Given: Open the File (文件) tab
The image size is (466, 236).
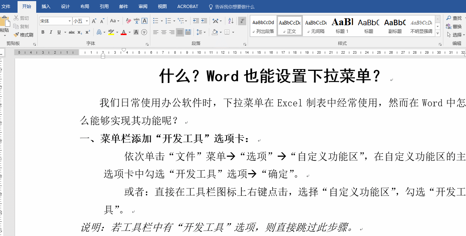Looking at the screenshot, I should tap(6, 7).
